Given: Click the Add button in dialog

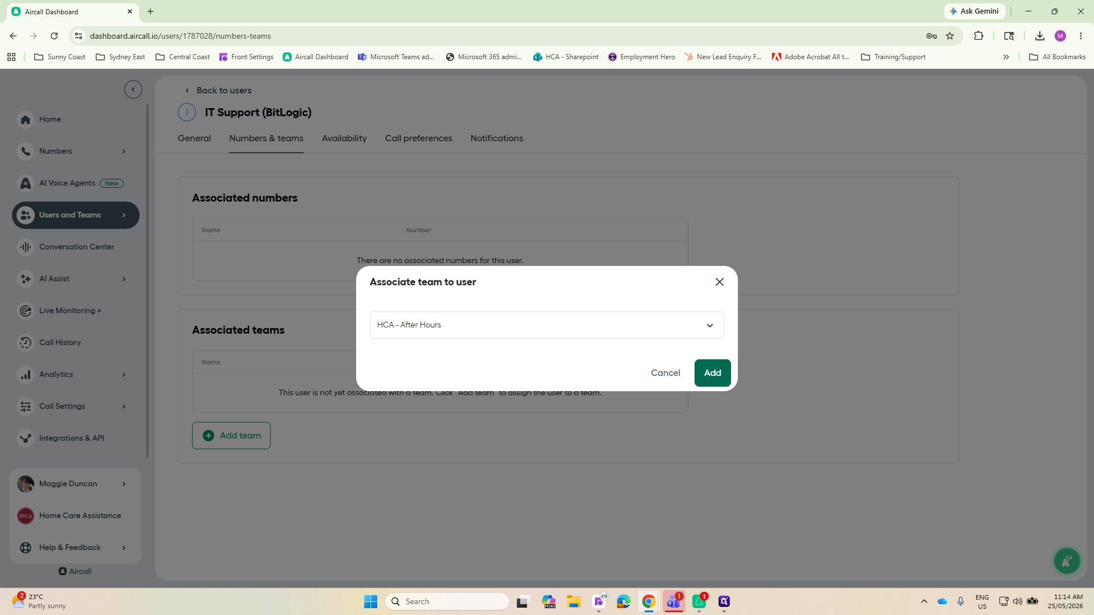Looking at the screenshot, I should pyautogui.click(x=713, y=373).
